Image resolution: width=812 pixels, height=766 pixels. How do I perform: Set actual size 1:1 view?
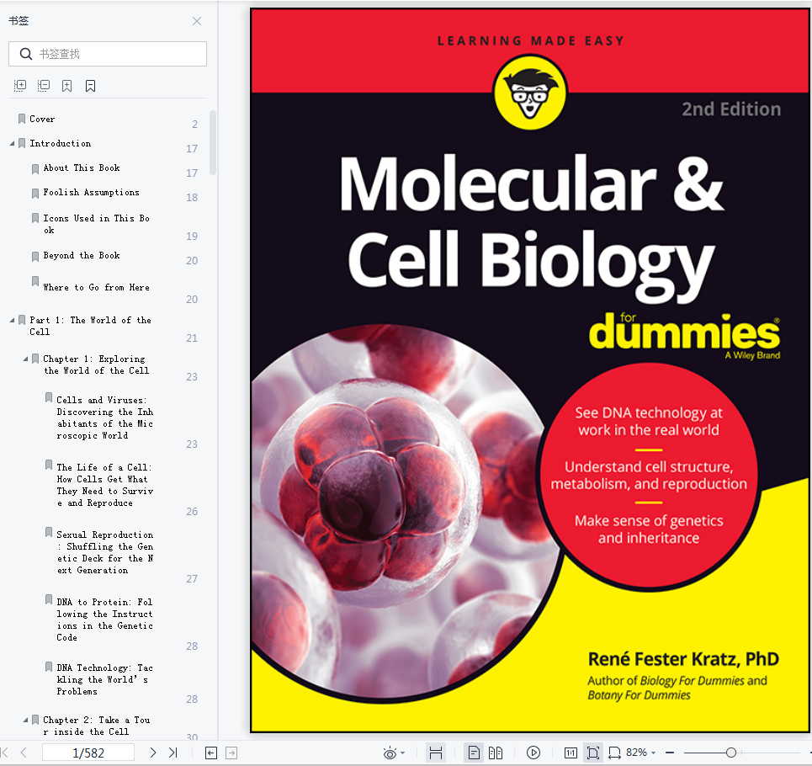click(x=571, y=753)
